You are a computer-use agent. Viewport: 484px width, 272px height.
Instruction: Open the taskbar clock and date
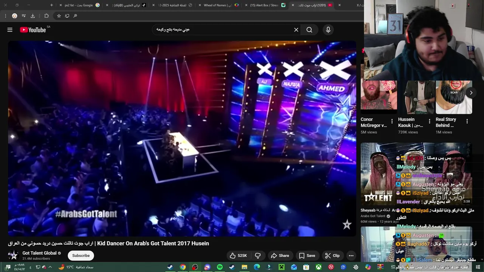[19, 267]
